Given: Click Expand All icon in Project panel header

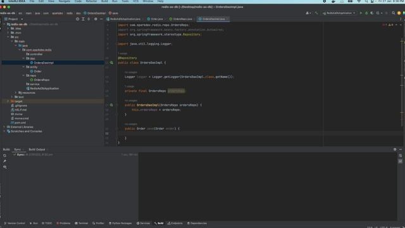Looking at the screenshot, I should coord(83,19).
